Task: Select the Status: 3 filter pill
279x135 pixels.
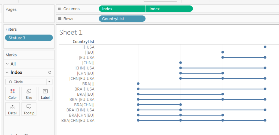Action: coord(29,38)
